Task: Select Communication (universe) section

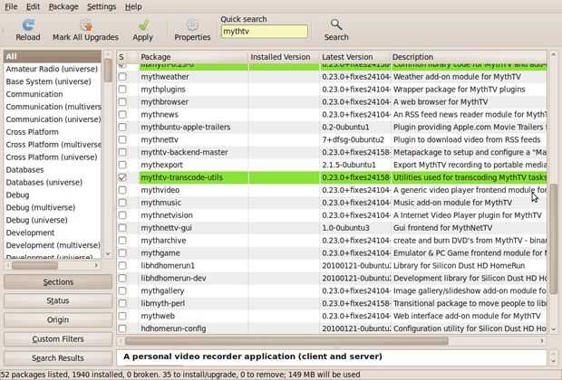Action: 53,119
